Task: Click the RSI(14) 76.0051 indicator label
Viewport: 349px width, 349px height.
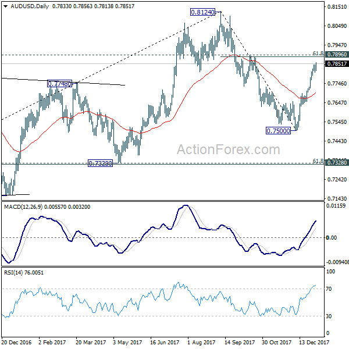Action: [x=24, y=273]
